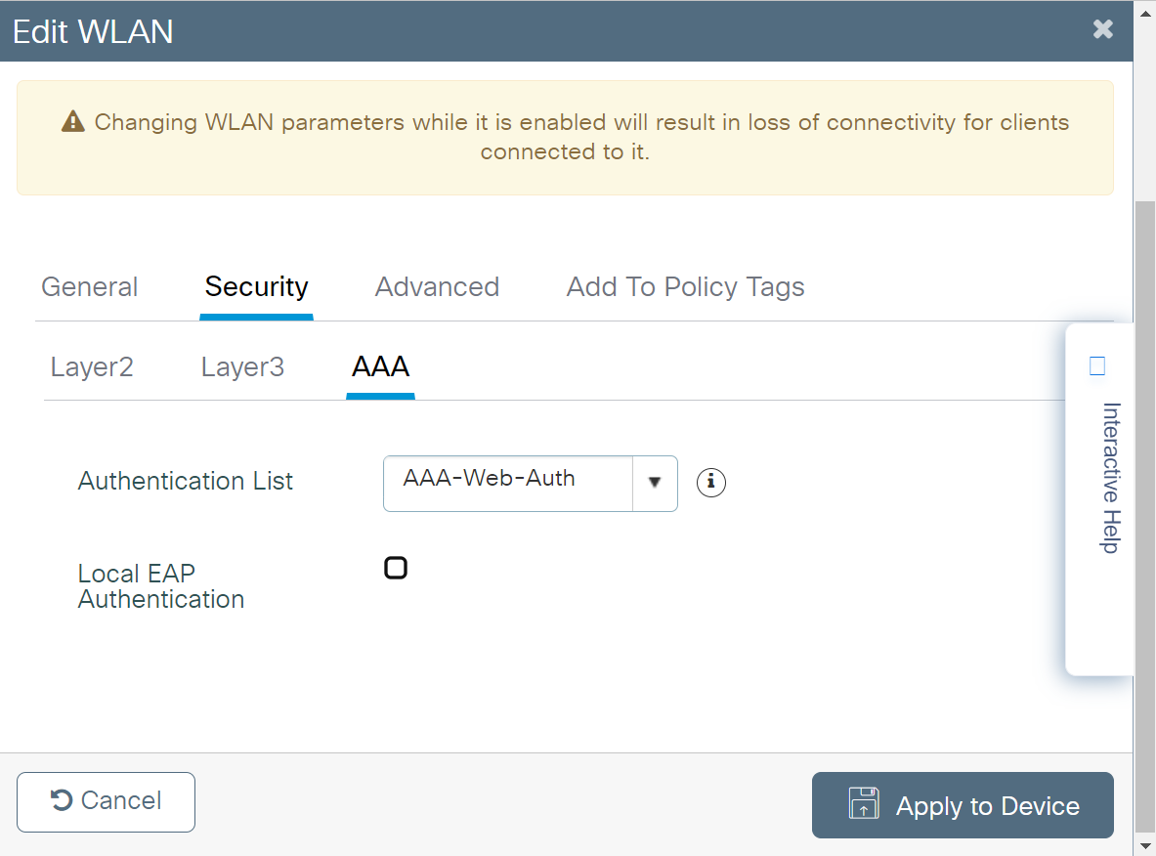Open the Layer2 security sub-tab

92,367
